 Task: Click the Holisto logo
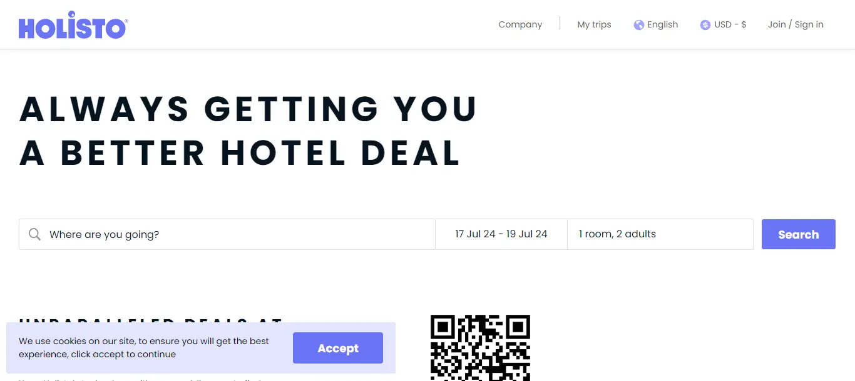point(72,26)
